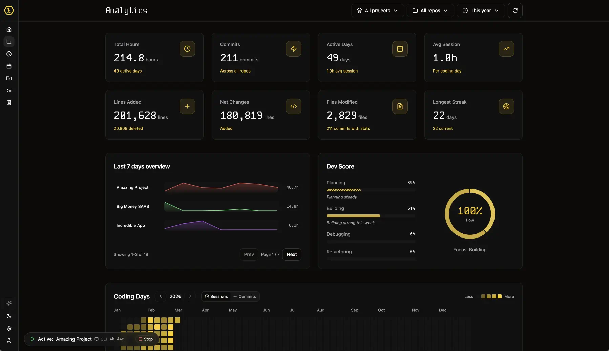Open the Home page in the sidebar
Viewport: 609px width, 351px height.
point(9,29)
